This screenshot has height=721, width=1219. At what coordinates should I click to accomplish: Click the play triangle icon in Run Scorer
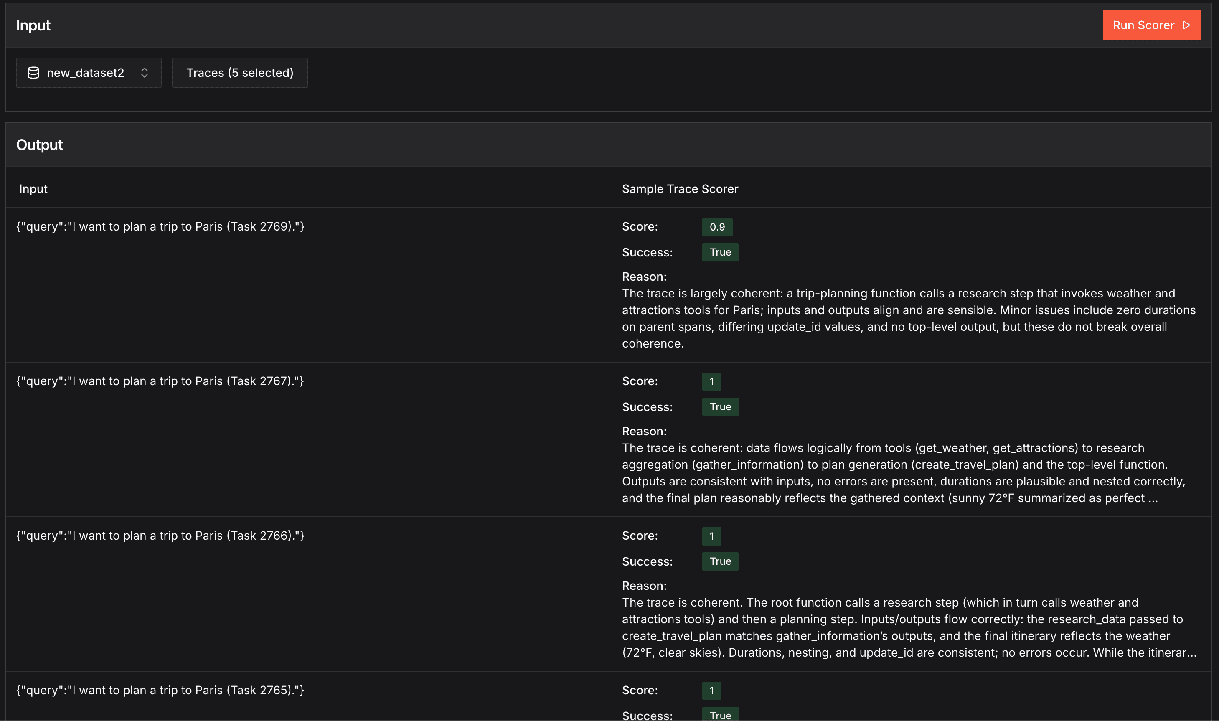click(x=1186, y=25)
